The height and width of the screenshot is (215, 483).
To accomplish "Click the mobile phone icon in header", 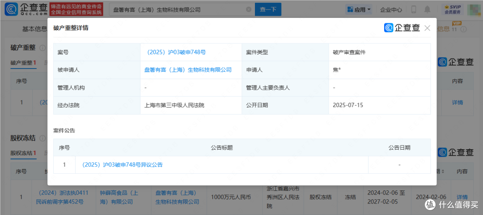I will (x=414, y=9).
